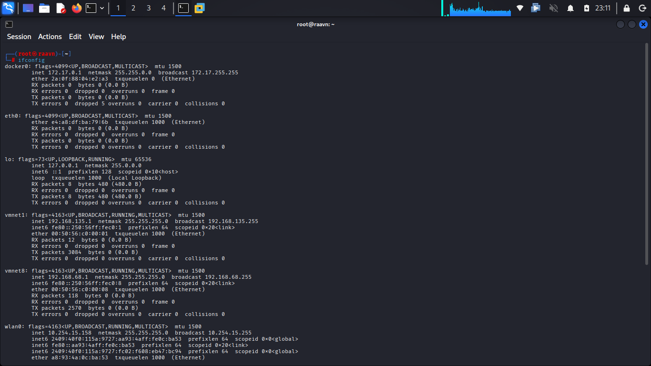The height and width of the screenshot is (366, 651).
Task: Maximize the terminal window
Action: tap(631, 24)
